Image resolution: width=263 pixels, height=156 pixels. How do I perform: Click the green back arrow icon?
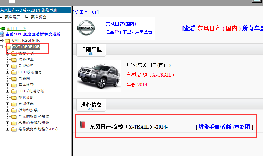tap(3, 28)
